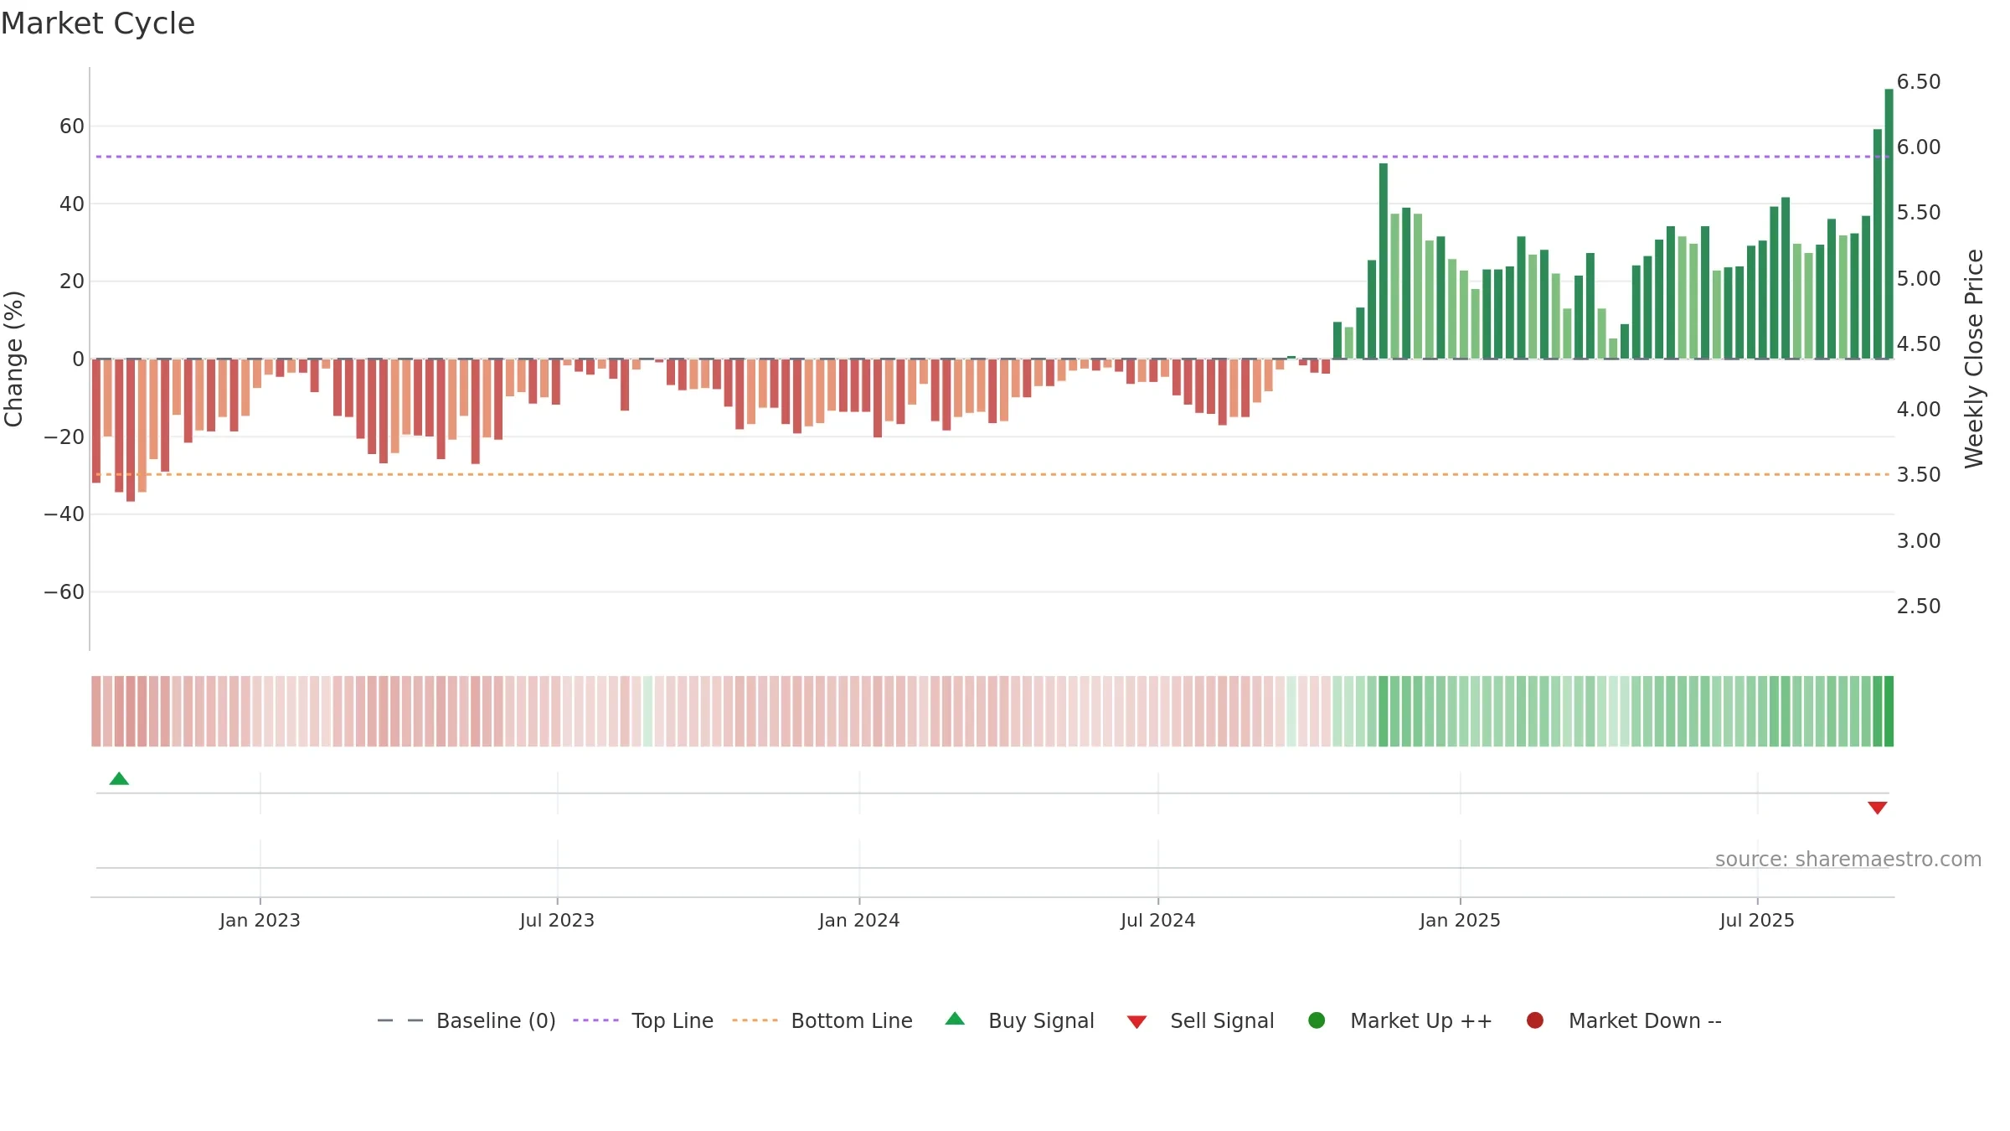The width and height of the screenshot is (2010, 1131).
Task: Toggle Market Up ++ legend entry
Action: (x=1400, y=1020)
